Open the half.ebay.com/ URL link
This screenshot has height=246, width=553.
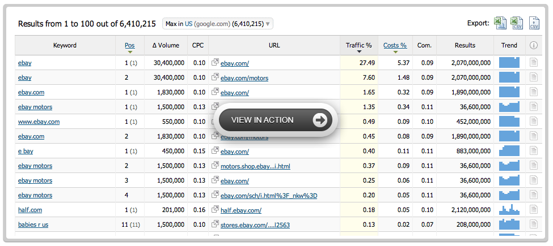tap(241, 210)
